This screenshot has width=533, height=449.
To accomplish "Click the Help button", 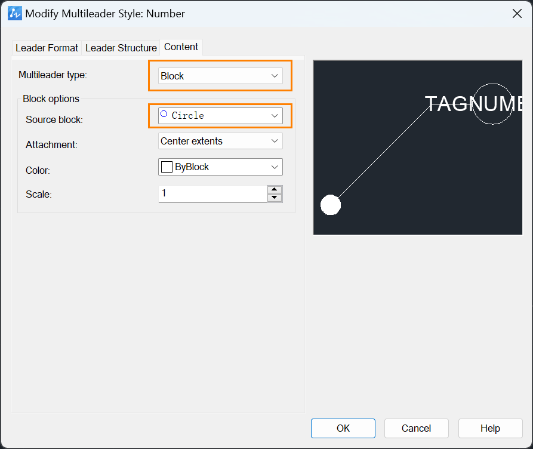I will click(490, 428).
